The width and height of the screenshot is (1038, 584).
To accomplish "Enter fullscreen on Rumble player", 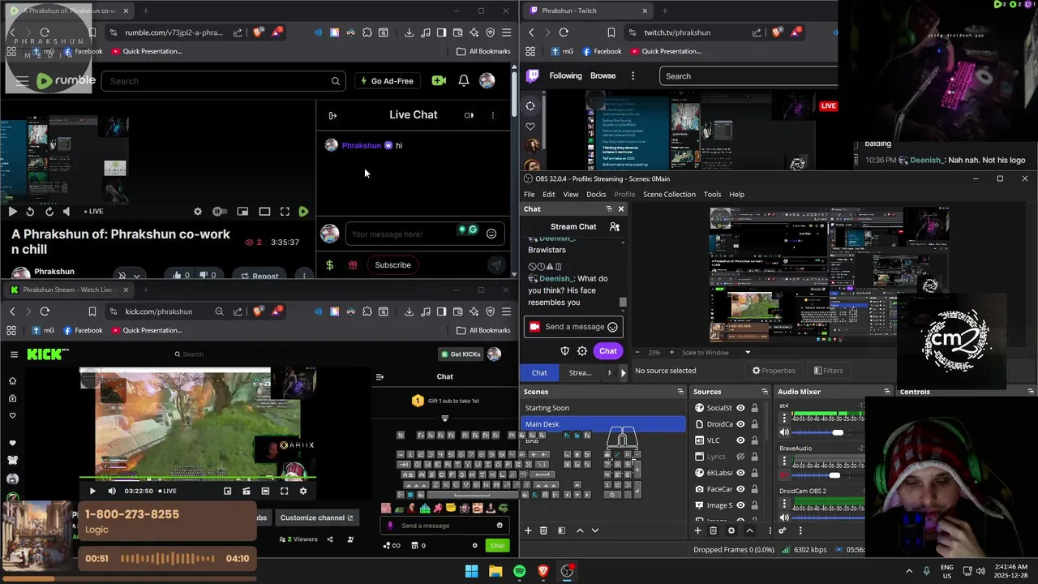I will pyautogui.click(x=285, y=212).
